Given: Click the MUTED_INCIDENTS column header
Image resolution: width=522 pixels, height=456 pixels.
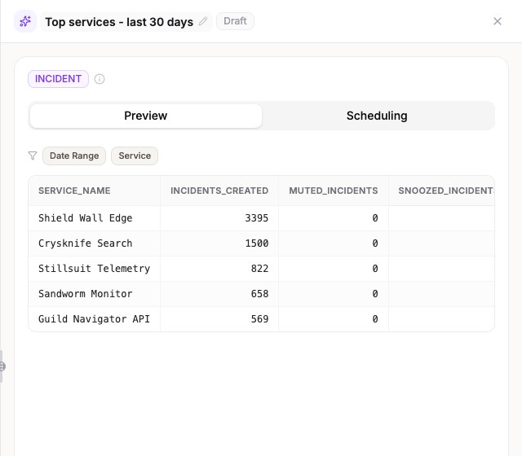Looking at the screenshot, I should pyautogui.click(x=334, y=191).
